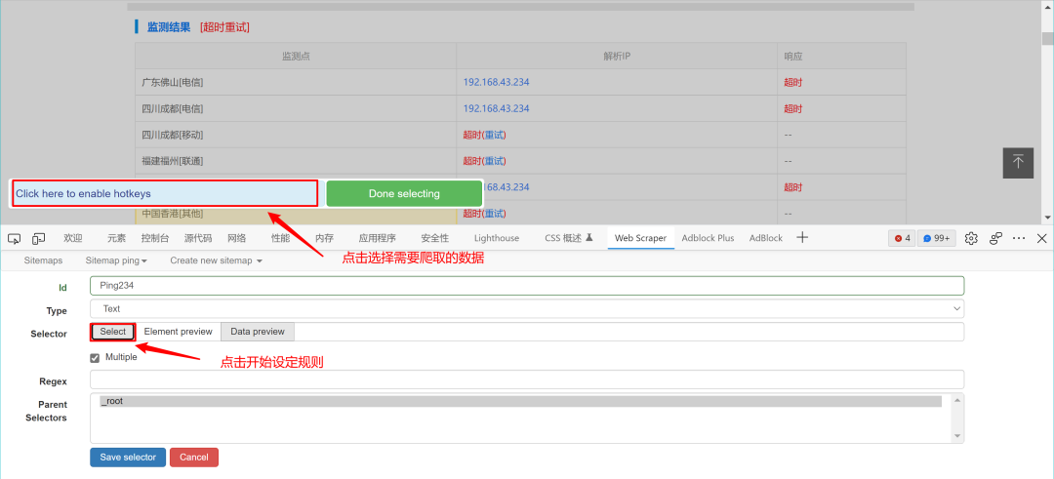Close the DevTools panel with X

[1042, 238]
